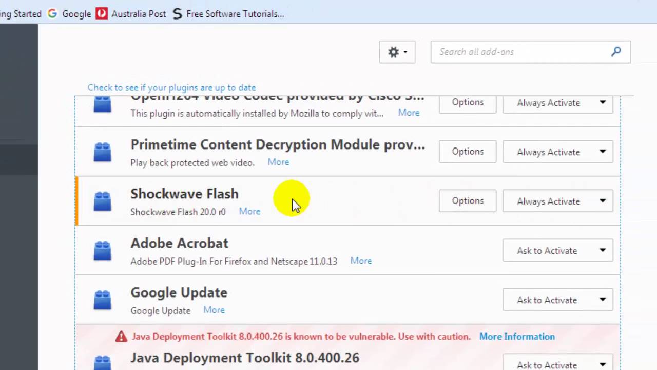Open the Google bookmark in bookmarks toolbar
The width and height of the screenshot is (657, 370).
click(x=70, y=14)
